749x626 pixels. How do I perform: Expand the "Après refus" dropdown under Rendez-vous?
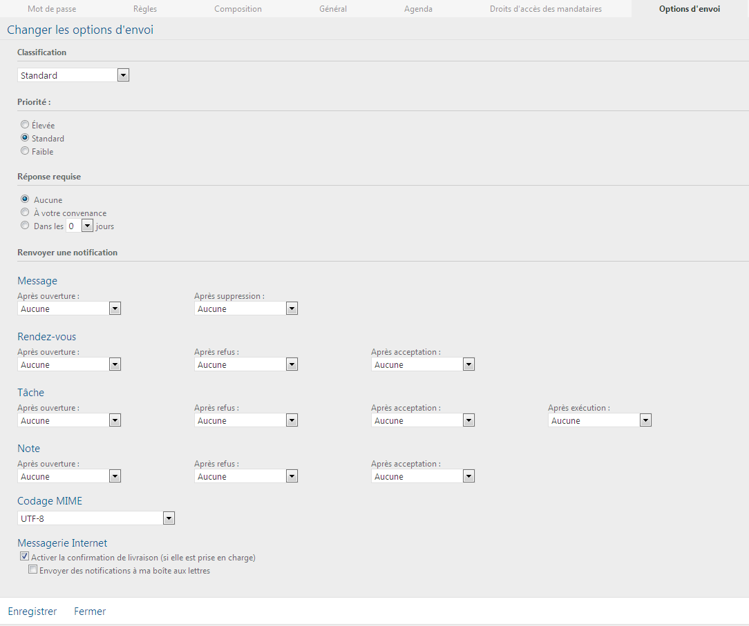click(292, 364)
